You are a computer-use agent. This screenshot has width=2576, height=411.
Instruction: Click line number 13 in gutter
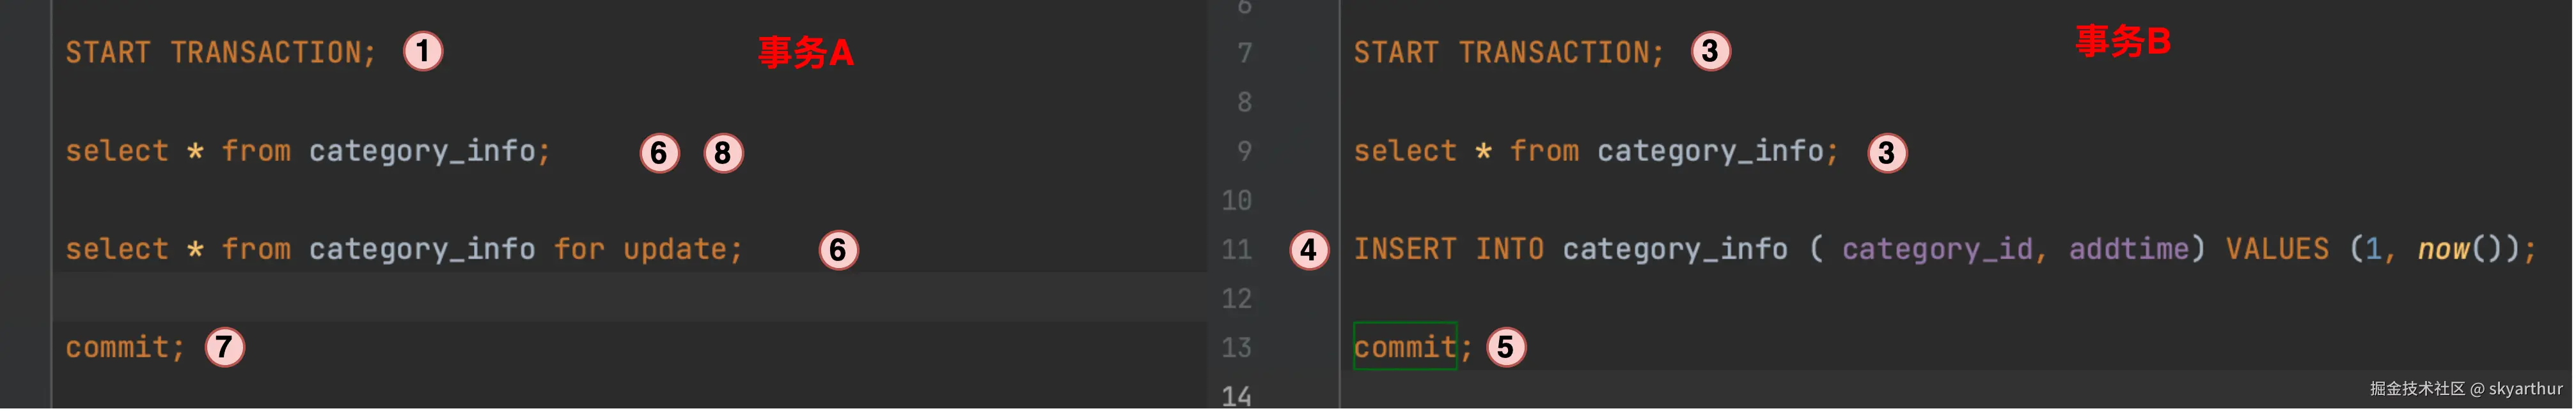pyautogui.click(x=1237, y=347)
